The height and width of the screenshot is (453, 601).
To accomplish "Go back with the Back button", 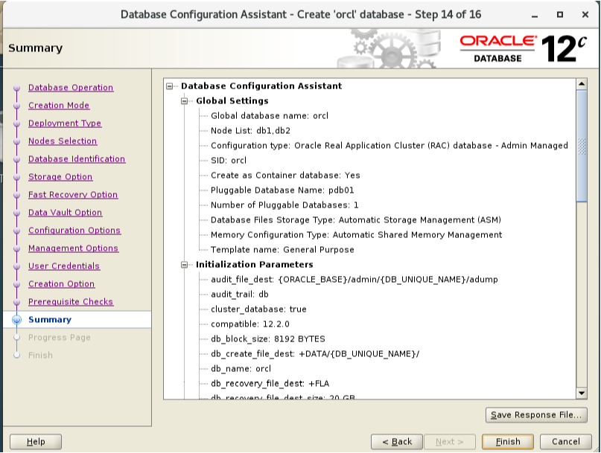I will pos(397,442).
